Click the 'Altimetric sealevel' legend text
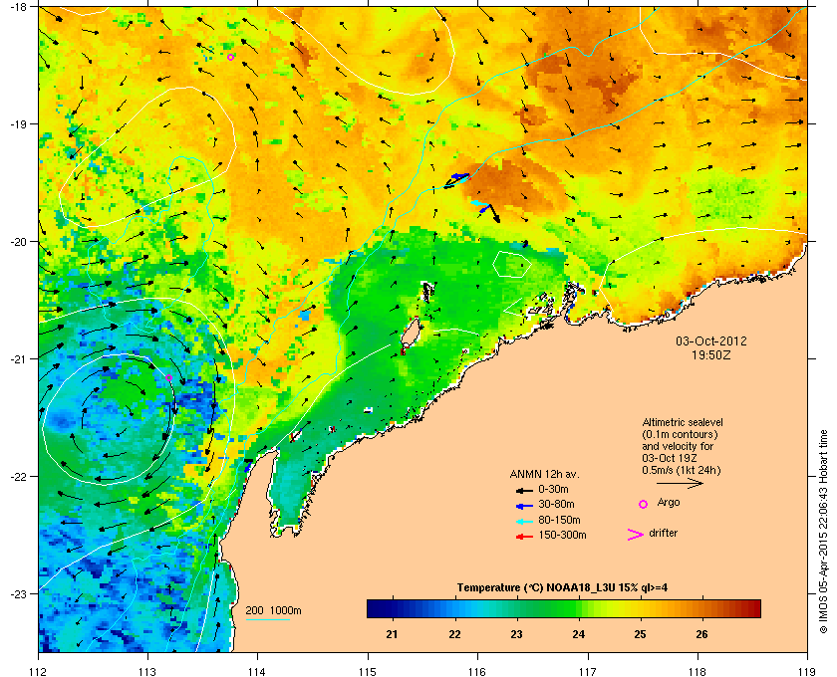 click(683, 422)
